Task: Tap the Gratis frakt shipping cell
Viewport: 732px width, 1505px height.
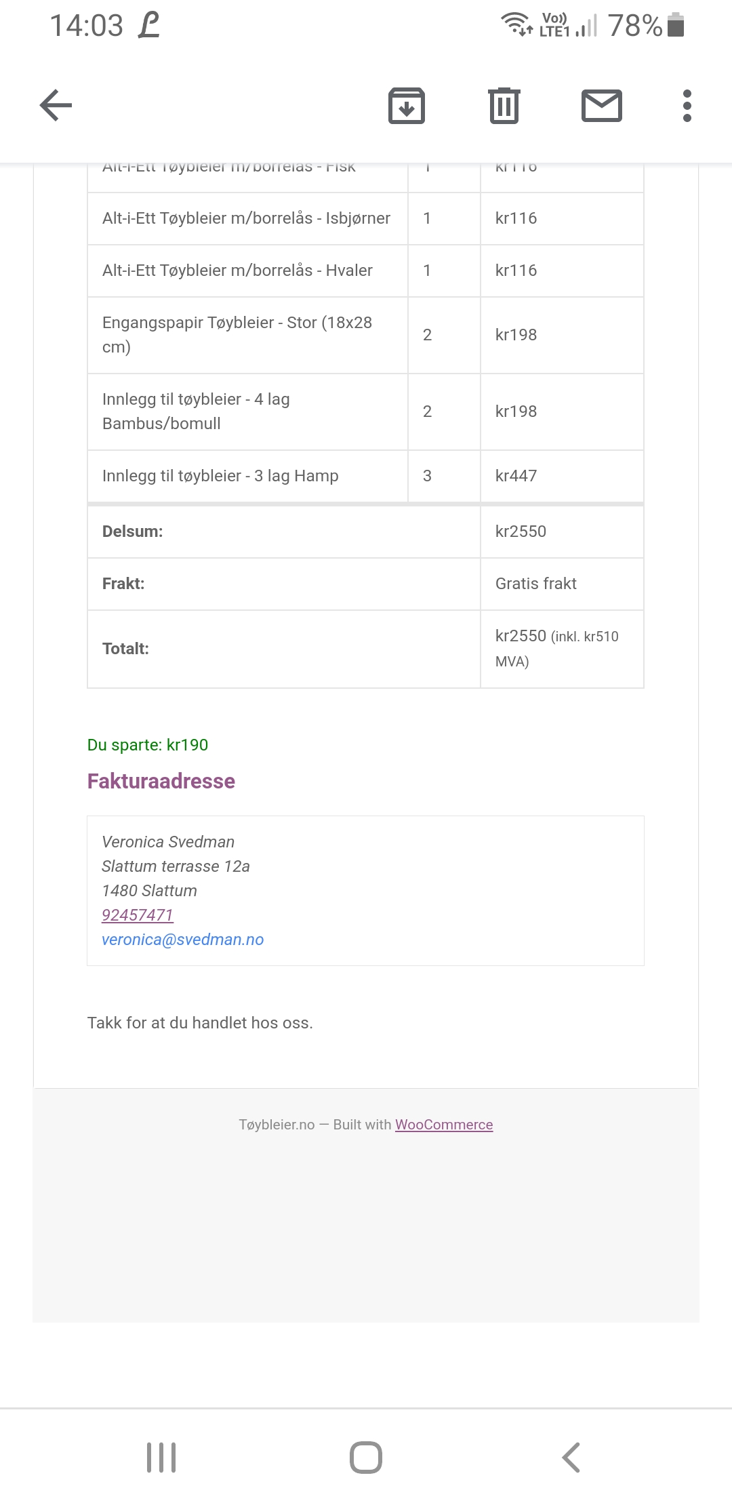Action: tap(562, 584)
